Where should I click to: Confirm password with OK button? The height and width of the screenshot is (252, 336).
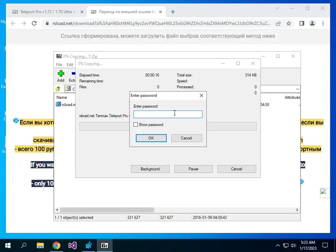(x=151, y=138)
